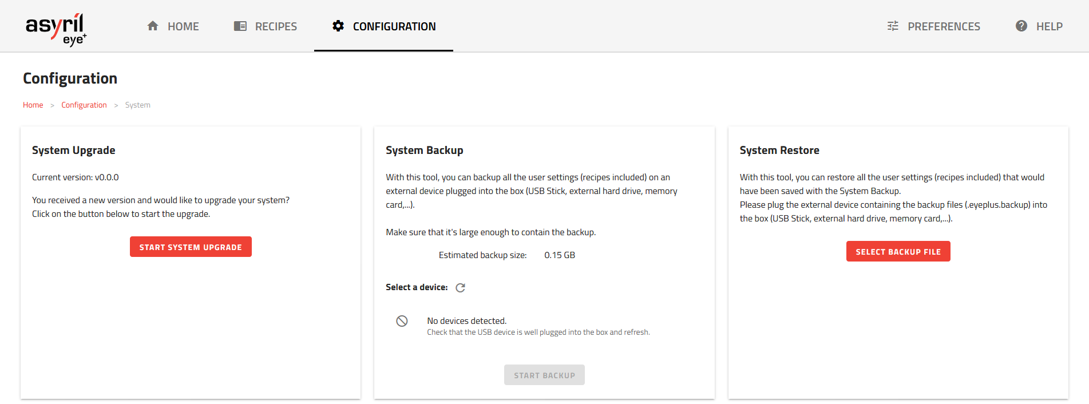The image size is (1089, 404).
Task: Click the No devices detected message
Action: coord(467,321)
